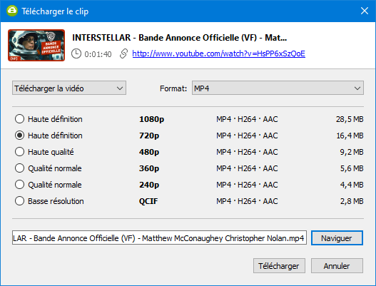Open the YouTube watch URL link
The height and width of the screenshot is (286, 376).
coord(218,53)
